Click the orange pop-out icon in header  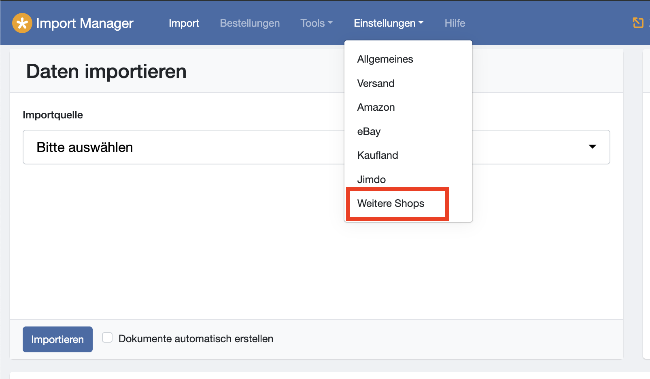638,23
